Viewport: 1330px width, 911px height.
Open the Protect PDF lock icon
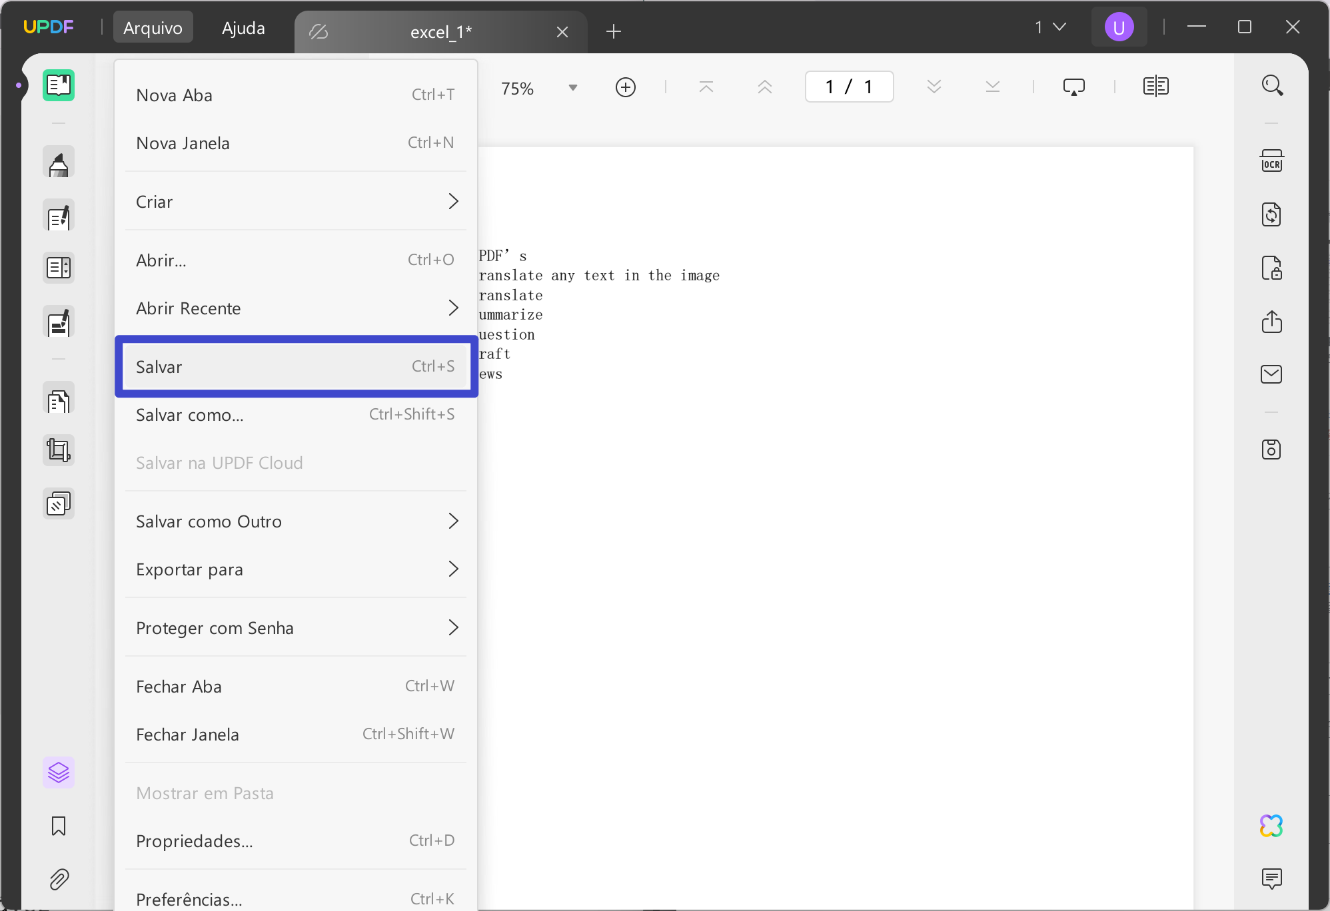[x=1271, y=268]
